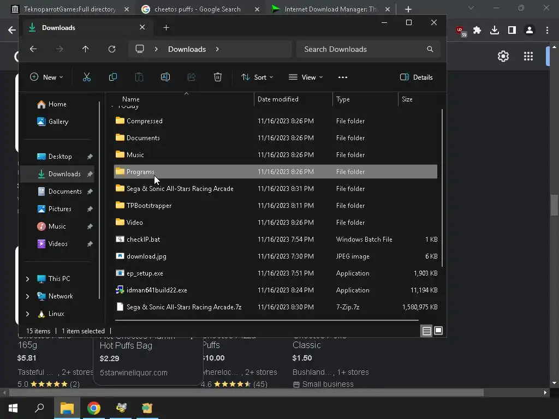Click the Cut scissors icon in Explorer toolbar
Screen dimensions: 559x419
87,77
